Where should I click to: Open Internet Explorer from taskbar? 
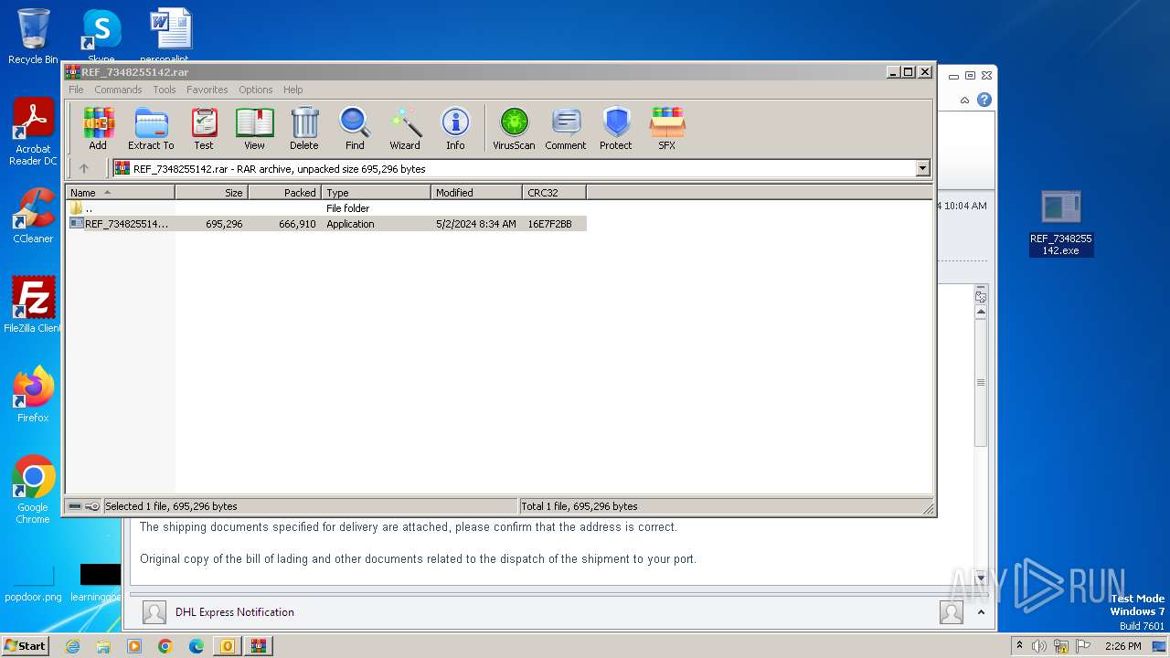(x=72, y=646)
